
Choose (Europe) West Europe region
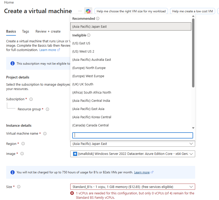(x=131, y=76)
